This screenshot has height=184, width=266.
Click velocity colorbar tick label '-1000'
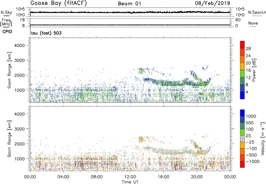click(x=252, y=161)
